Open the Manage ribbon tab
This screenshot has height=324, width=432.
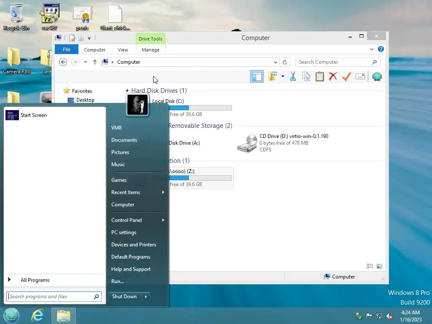tap(151, 50)
